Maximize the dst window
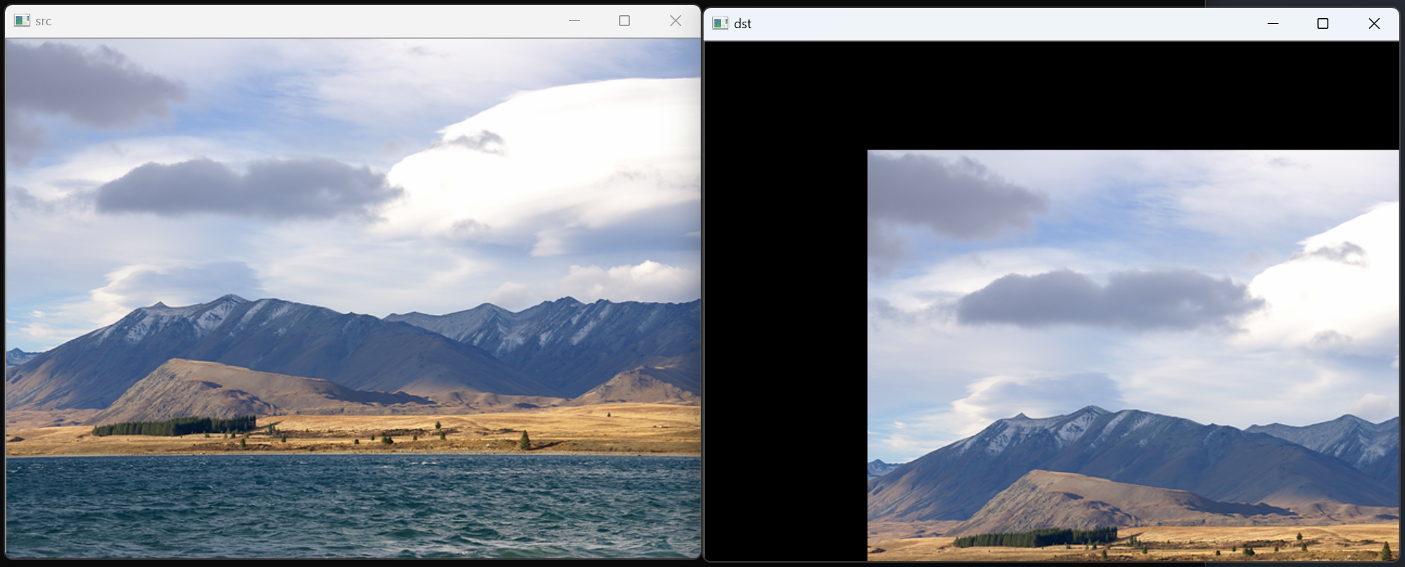 1323,23
